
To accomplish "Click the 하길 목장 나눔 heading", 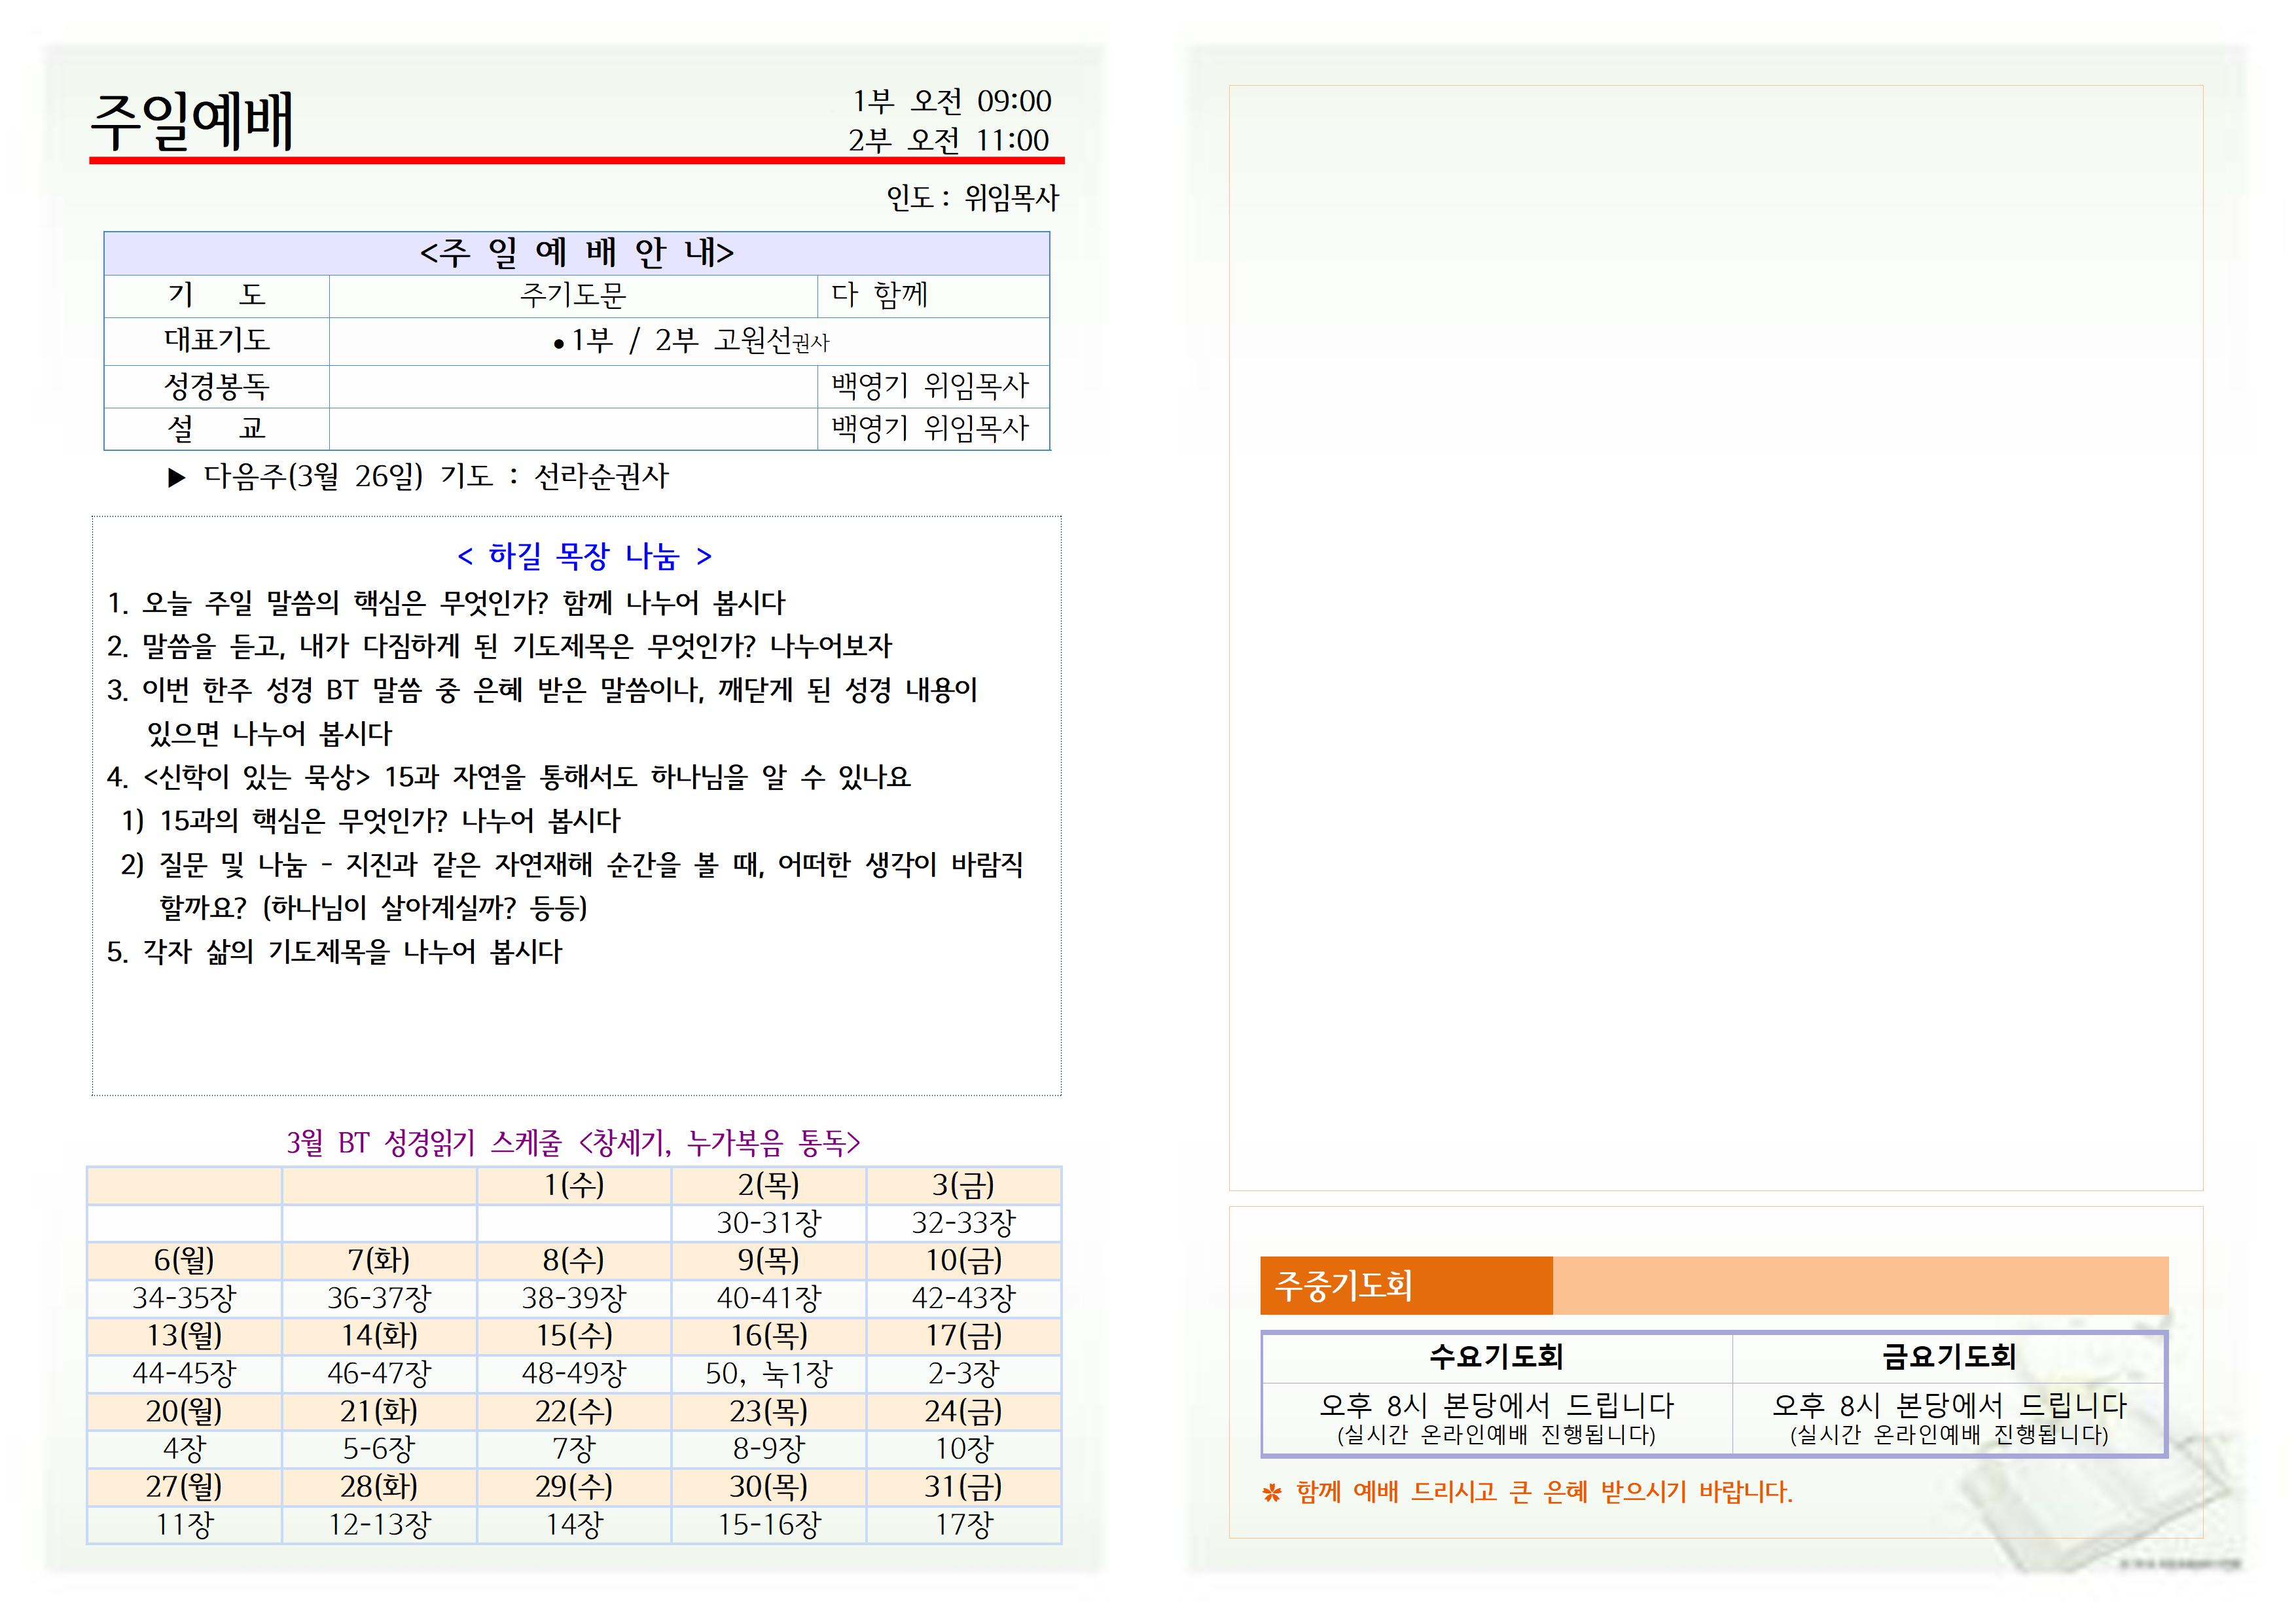I will click(x=584, y=555).
